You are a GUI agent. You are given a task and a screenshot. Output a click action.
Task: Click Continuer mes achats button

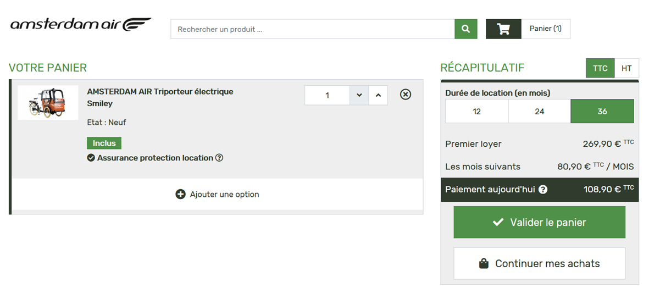coord(539,263)
